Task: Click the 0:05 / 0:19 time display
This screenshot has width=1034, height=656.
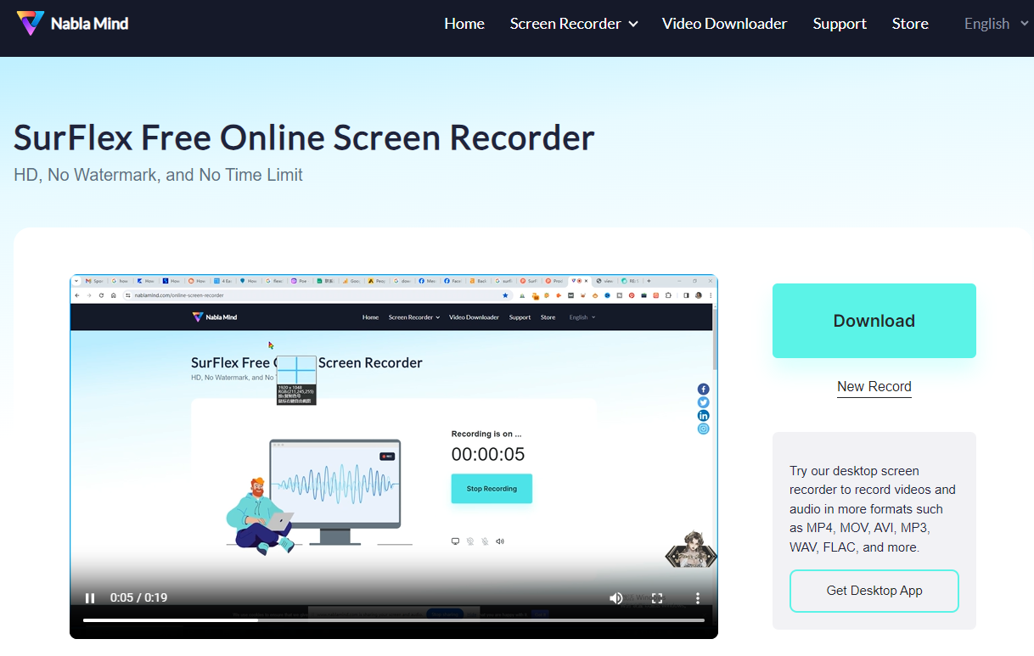Action: pos(138,597)
